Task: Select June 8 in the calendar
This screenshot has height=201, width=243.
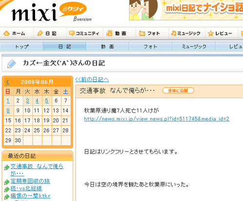Action: tap(8, 111)
